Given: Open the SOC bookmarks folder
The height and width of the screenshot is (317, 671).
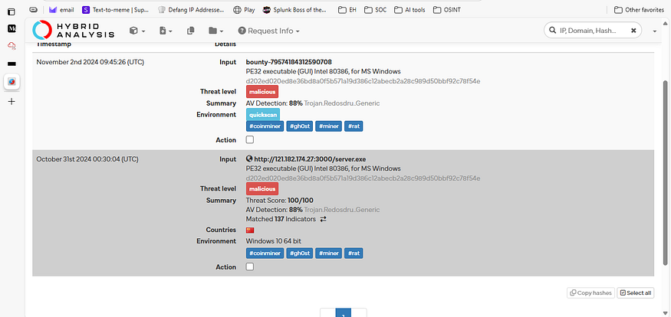Looking at the screenshot, I should [375, 9].
